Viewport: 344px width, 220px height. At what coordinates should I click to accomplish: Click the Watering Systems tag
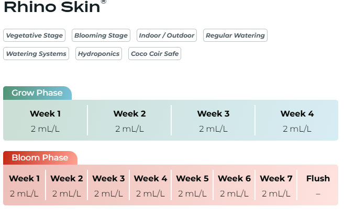click(37, 54)
